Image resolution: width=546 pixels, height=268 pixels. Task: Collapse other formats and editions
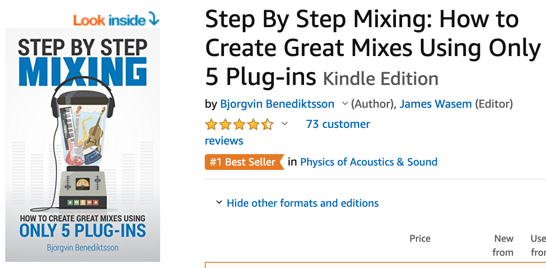coord(302,203)
